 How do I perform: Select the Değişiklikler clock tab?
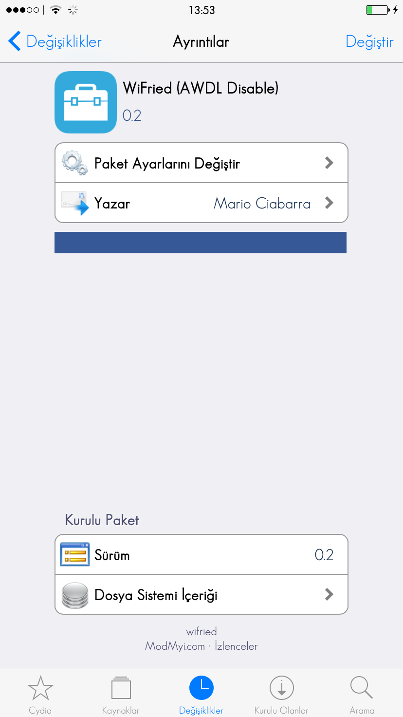tap(201, 695)
